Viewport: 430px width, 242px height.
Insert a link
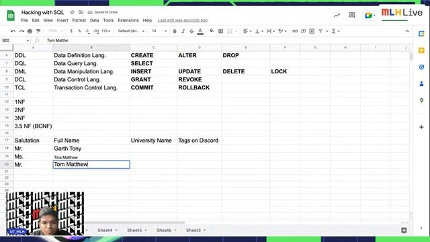[x=295, y=32]
